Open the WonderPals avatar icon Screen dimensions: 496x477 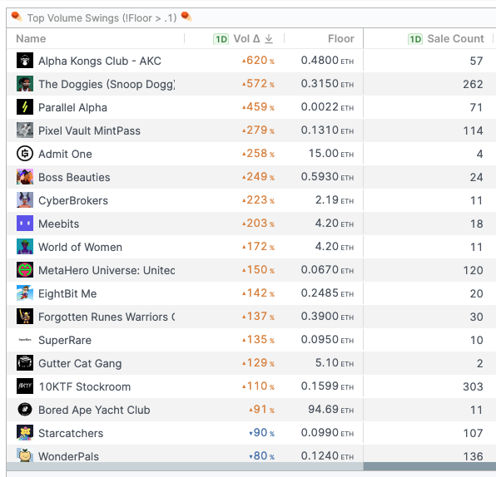[x=25, y=455]
